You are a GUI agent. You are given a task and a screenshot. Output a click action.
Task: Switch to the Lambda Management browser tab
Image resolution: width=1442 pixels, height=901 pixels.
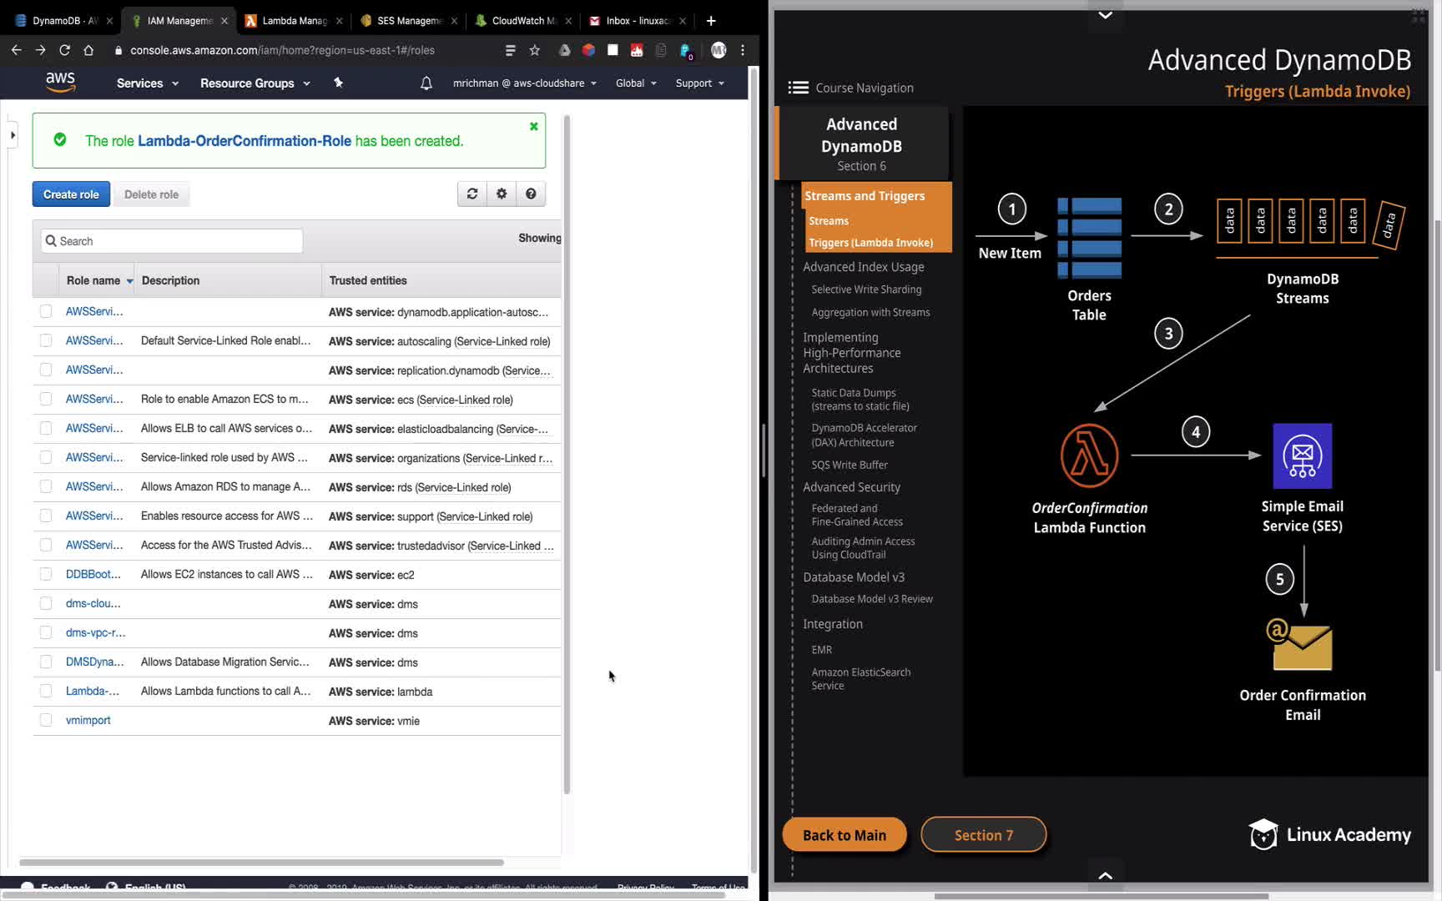tap(294, 21)
